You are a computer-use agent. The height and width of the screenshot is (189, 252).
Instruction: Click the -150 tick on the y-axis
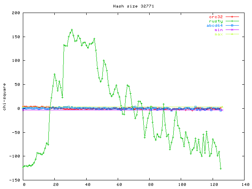15,180
